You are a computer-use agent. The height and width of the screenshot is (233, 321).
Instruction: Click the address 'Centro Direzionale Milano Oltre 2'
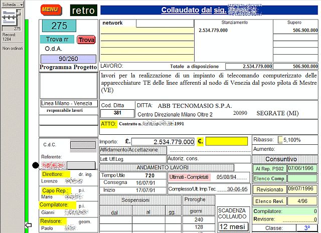175,114
